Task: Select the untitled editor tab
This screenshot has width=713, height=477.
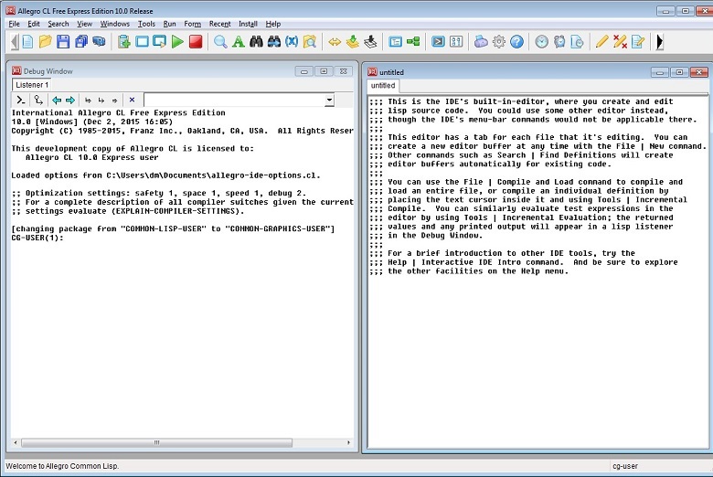Action: 383,85
